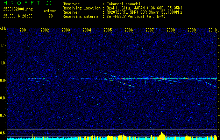220x140 pixels.
Task: Click the 1.1 kHz frequency label
Action: pos(3,45)
